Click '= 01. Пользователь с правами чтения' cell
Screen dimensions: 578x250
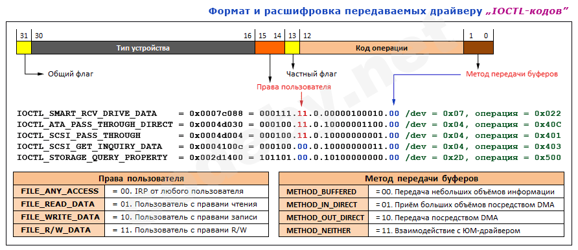(x=187, y=205)
